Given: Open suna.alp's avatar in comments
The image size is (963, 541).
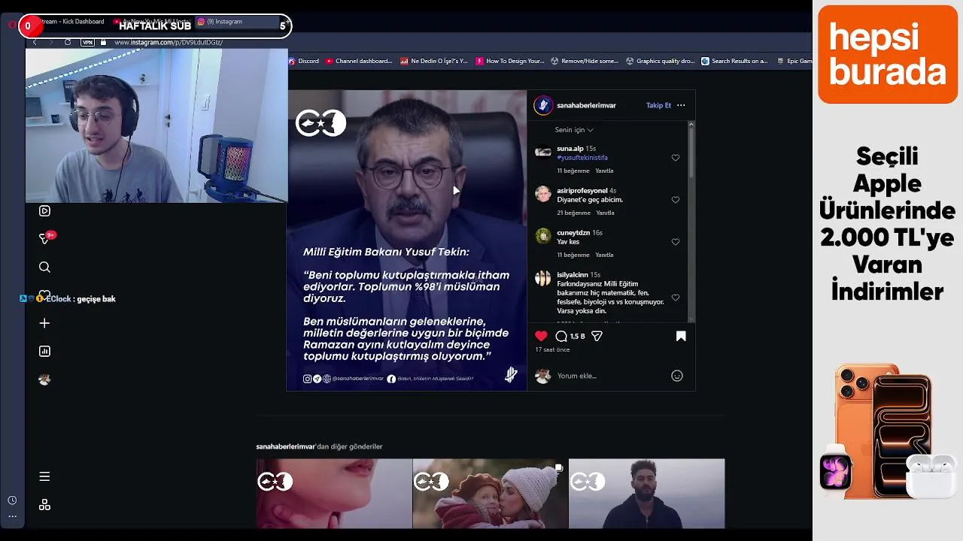Looking at the screenshot, I should tap(542, 153).
